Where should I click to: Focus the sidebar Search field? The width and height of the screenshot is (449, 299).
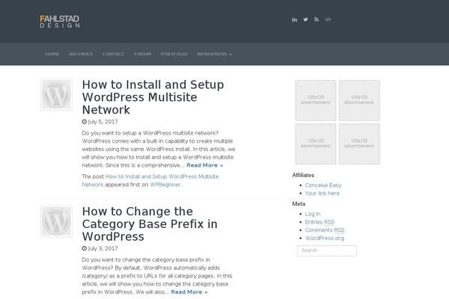click(x=327, y=250)
